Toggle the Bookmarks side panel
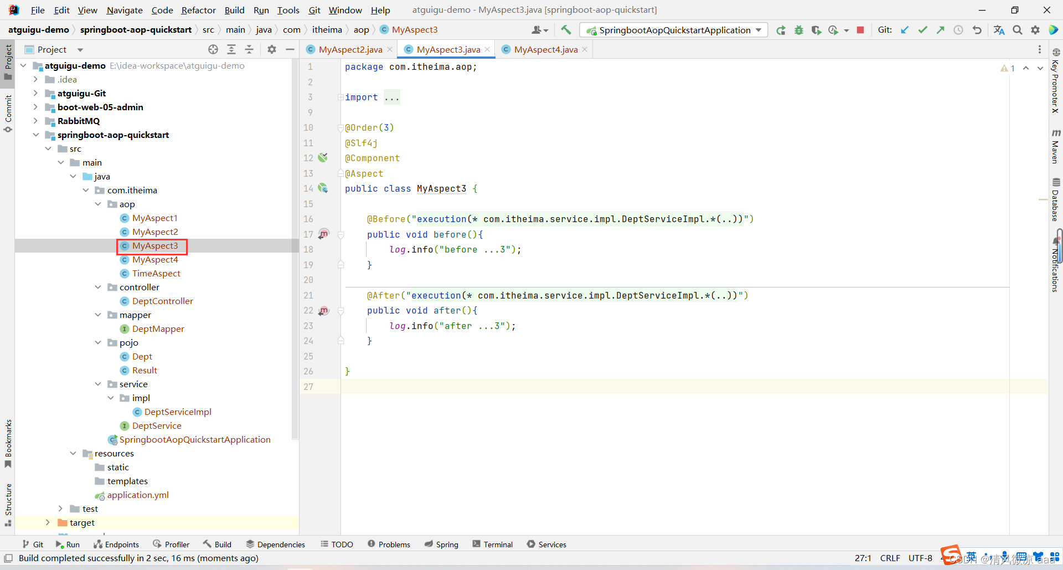Screen dimensions: 1063x570 (x=8, y=443)
